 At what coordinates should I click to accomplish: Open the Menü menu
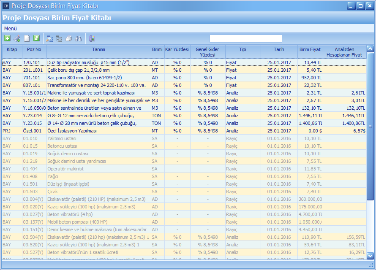coord(10,28)
